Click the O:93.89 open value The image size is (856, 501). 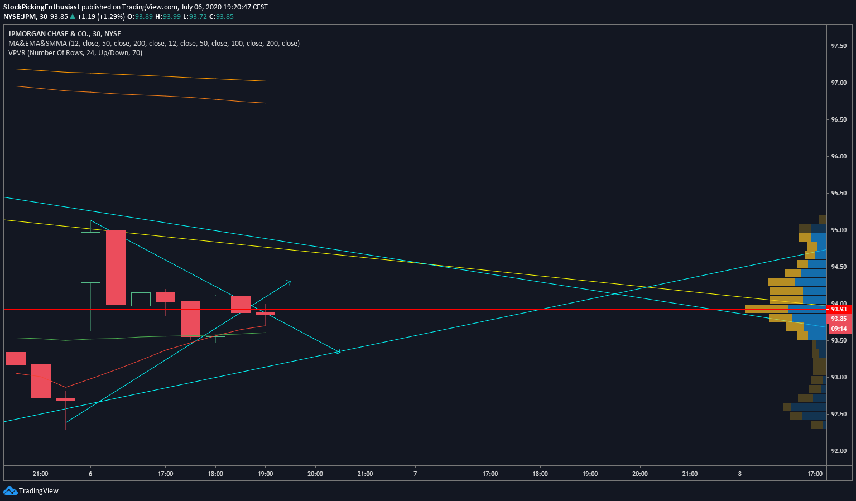[140, 17]
